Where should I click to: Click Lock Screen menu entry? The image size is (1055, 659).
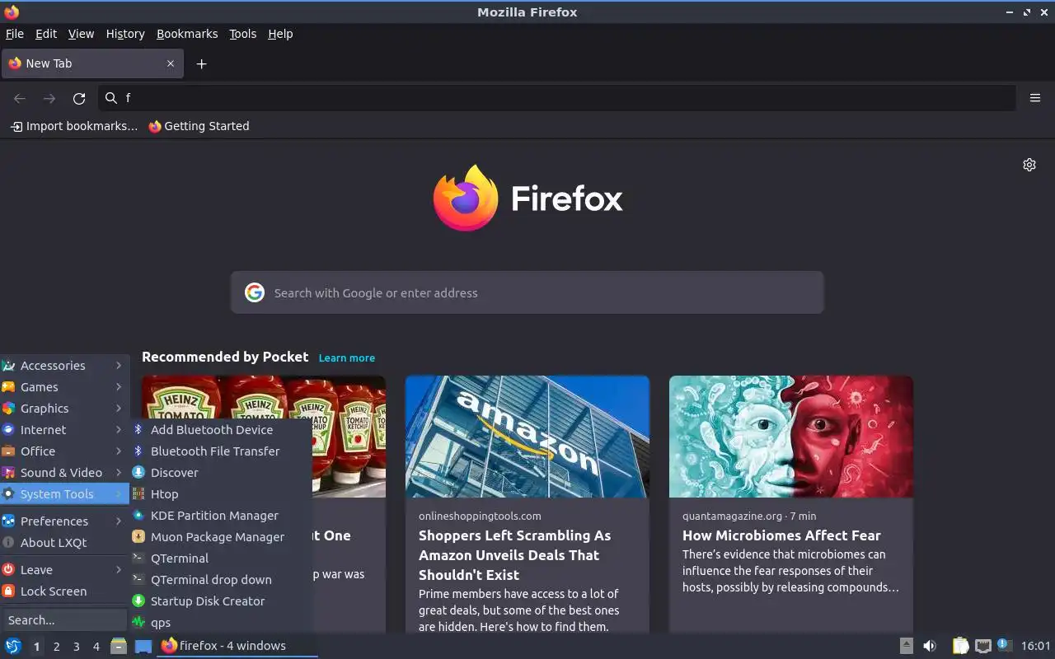[x=64, y=591]
